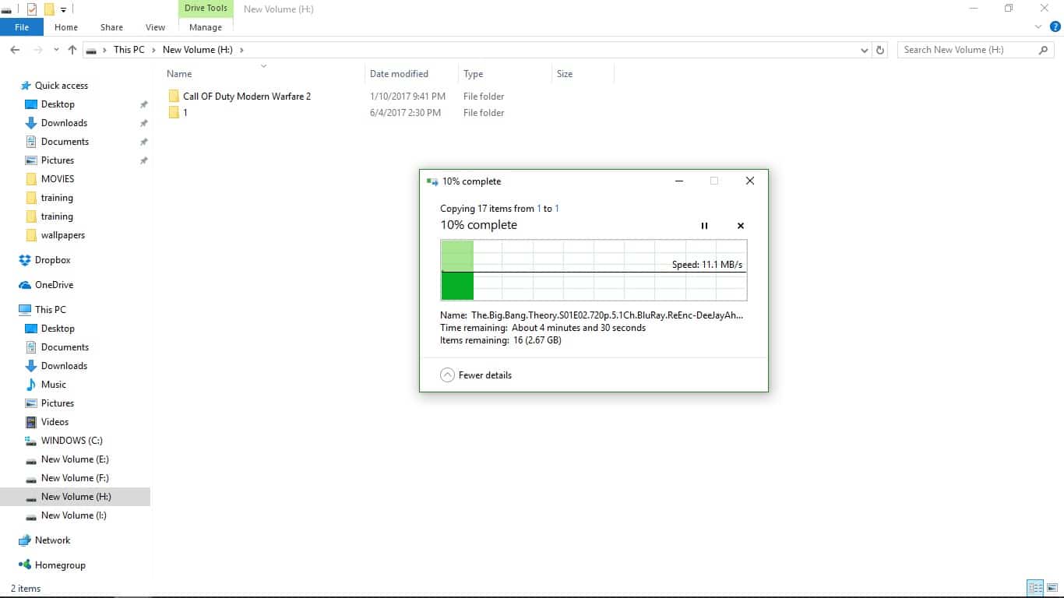This screenshot has width=1064, height=598.
Task: Click the Properties checkmark icon in title bar
Action: pos(32,9)
